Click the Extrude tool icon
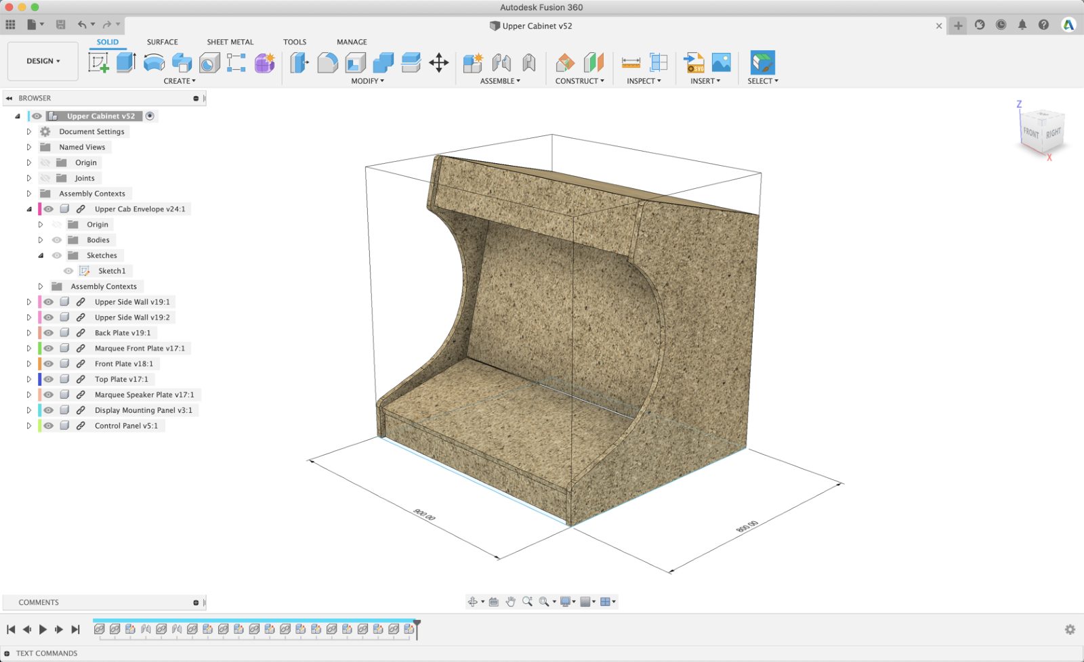Image resolution: width=1084 pixels, height=662 pixels. 126,62
